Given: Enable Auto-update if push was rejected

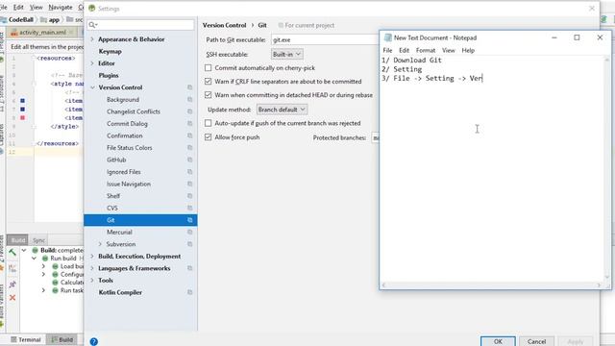Looking at the screenshot, I should click(209, 123).
